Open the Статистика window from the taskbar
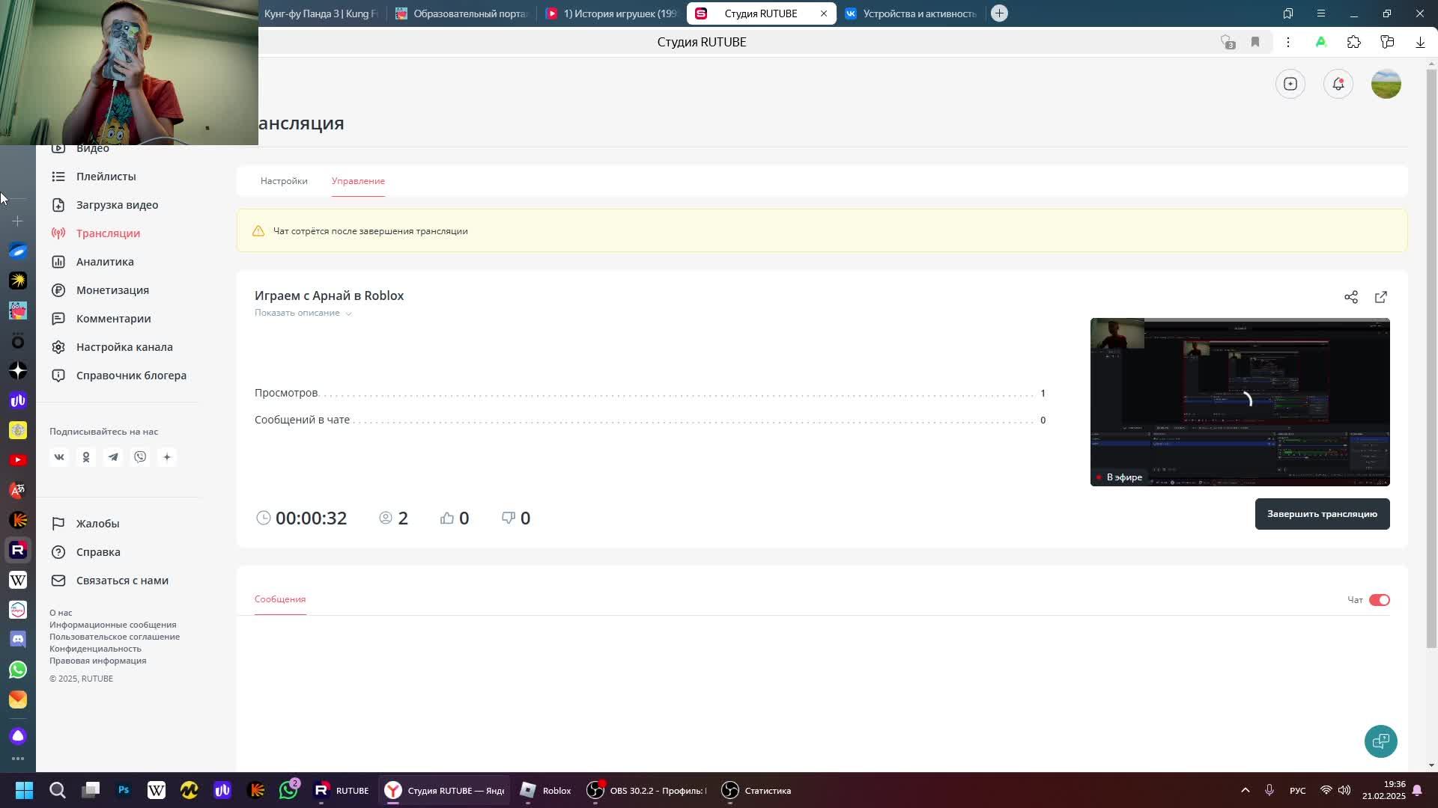 [x=756, y=791]
